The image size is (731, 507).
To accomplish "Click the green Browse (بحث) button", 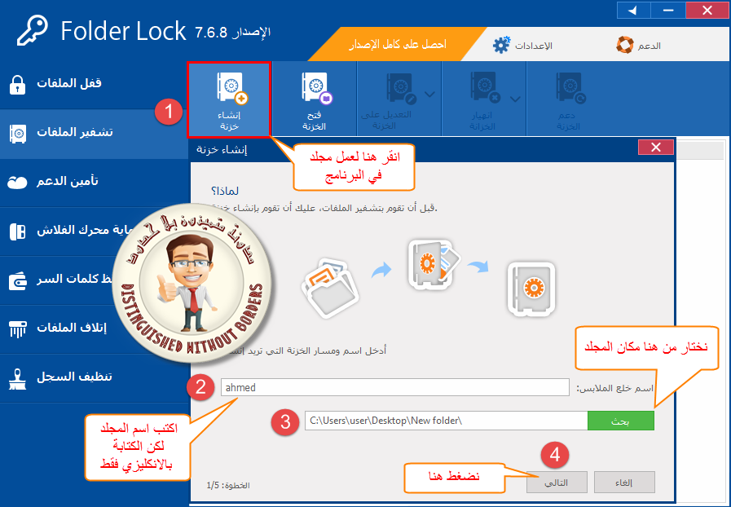I will click(x=621, y=421).
